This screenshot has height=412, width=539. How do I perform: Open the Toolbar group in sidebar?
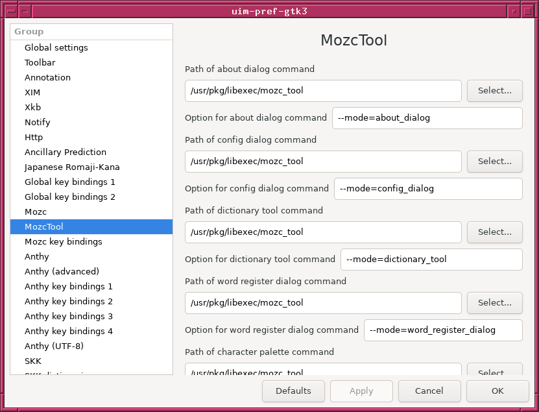point(40,62)
